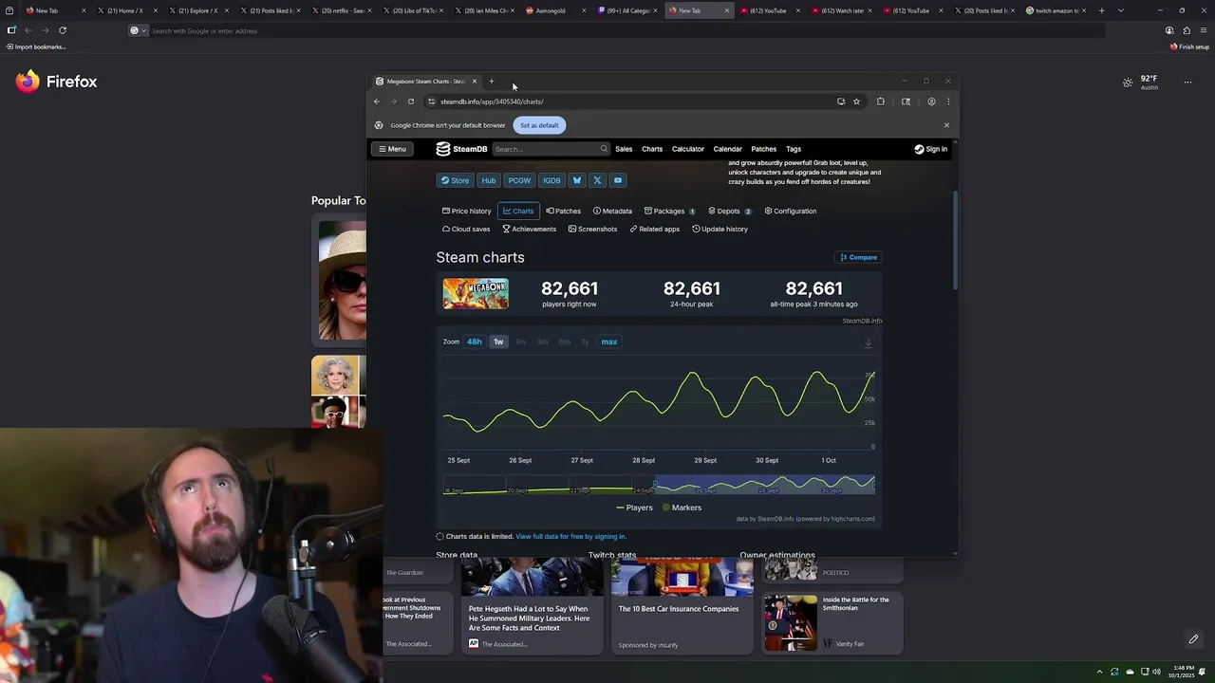Open Chrome extensions puzzle icon

coord(881,102)
